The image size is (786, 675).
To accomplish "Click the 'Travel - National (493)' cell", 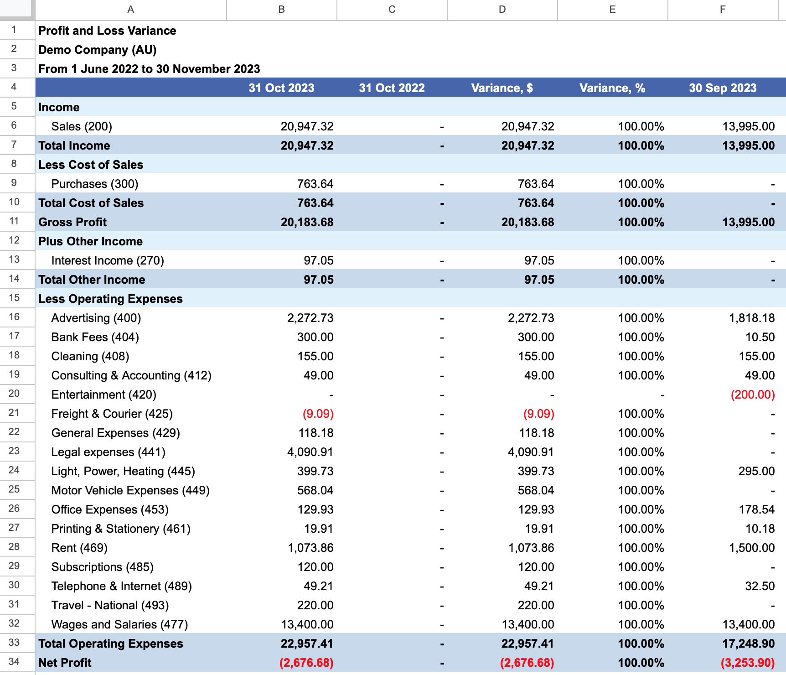I will (131, 605).
